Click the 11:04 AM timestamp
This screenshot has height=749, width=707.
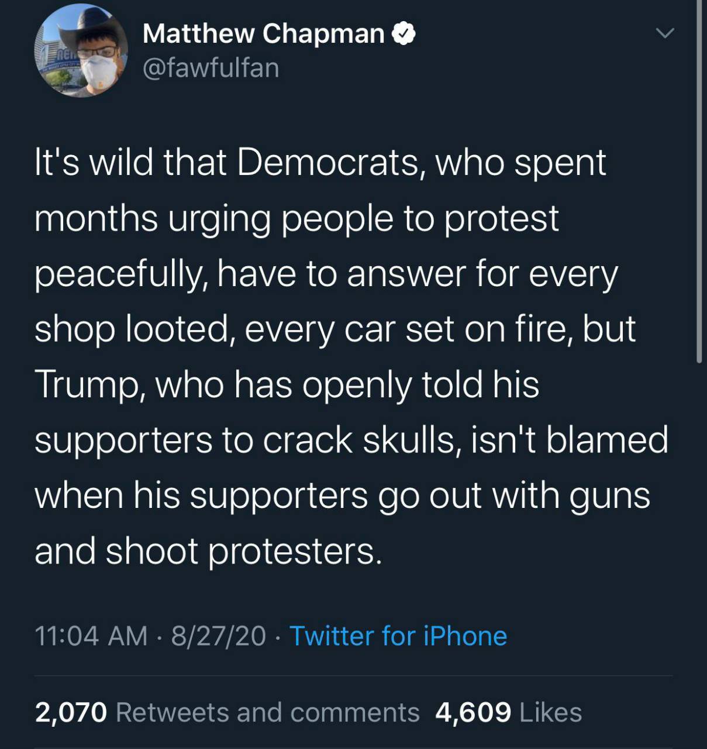point(91,636)
